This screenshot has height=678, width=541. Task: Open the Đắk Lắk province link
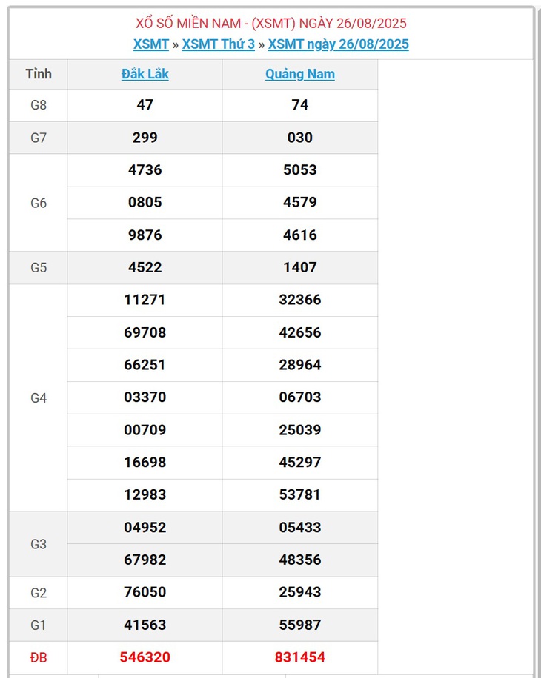pos(145,74)
